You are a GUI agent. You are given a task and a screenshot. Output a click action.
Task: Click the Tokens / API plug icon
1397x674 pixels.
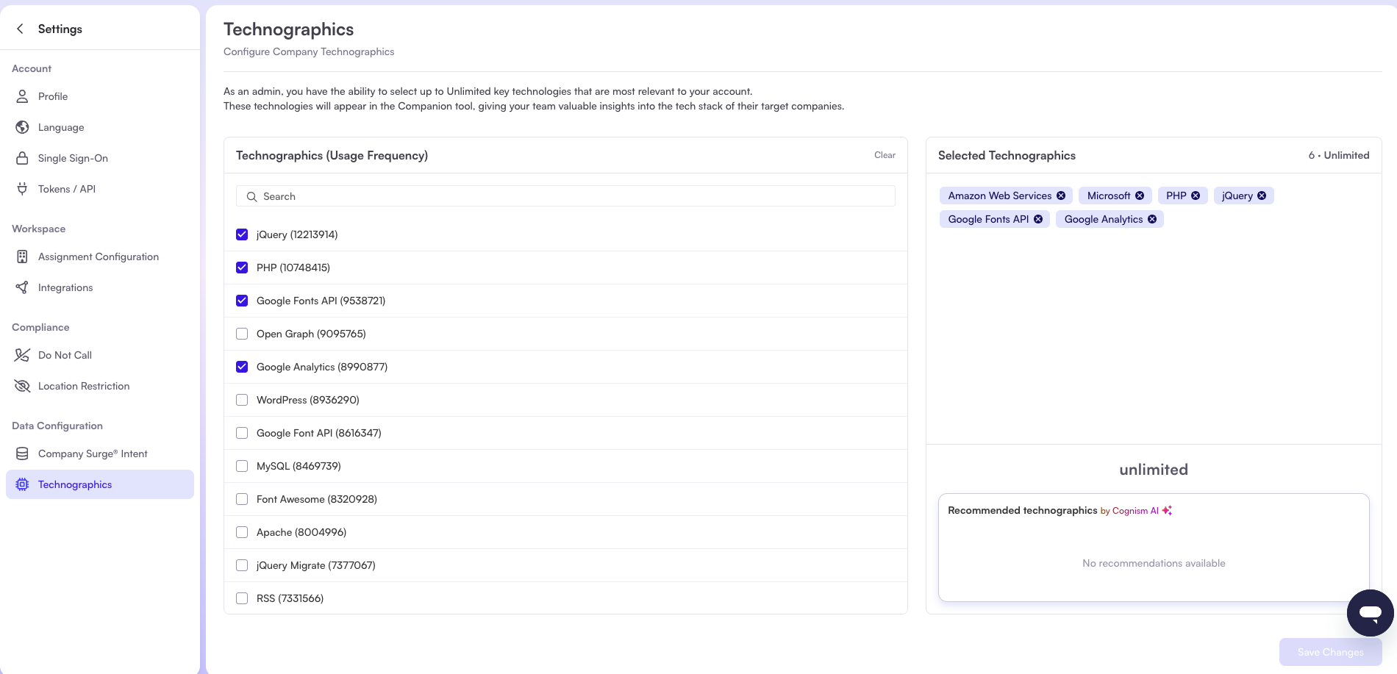point(22,189)
